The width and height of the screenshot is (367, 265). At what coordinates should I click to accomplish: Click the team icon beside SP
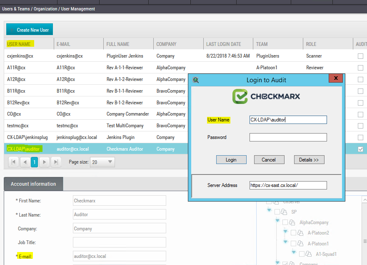click(x=284, y=212)
